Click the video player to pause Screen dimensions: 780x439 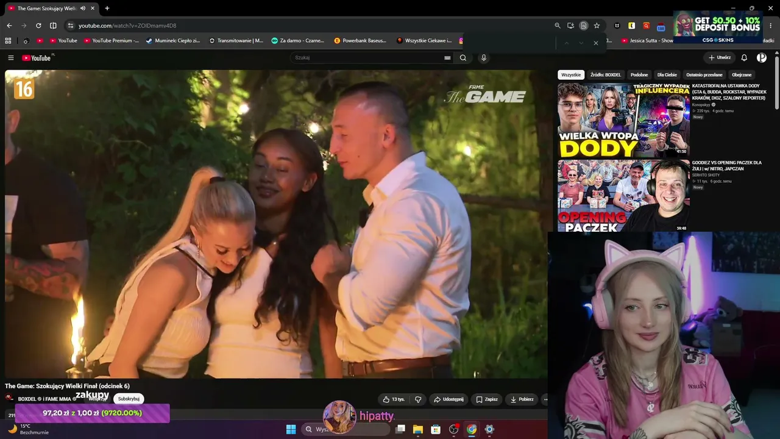tap(276, 224)
